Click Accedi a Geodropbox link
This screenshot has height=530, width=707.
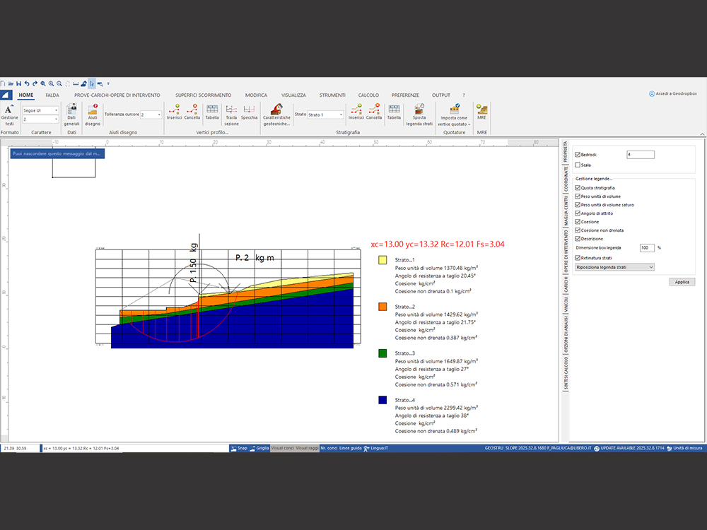tap(677, 94)
